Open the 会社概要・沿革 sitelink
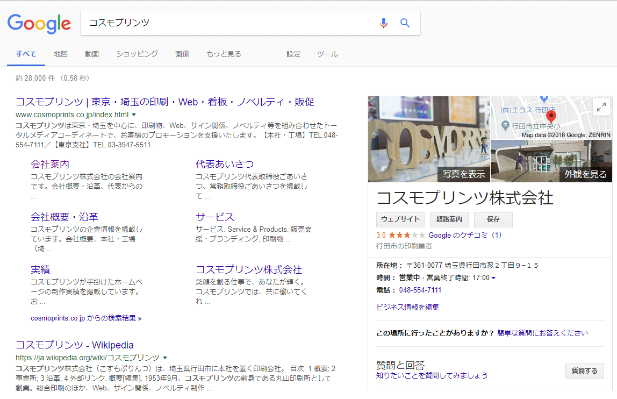 click(64, 217)
